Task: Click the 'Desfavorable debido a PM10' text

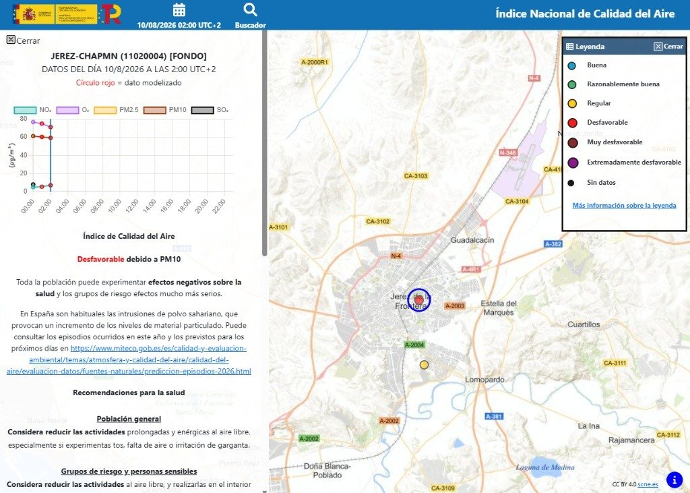Action: 129,259
